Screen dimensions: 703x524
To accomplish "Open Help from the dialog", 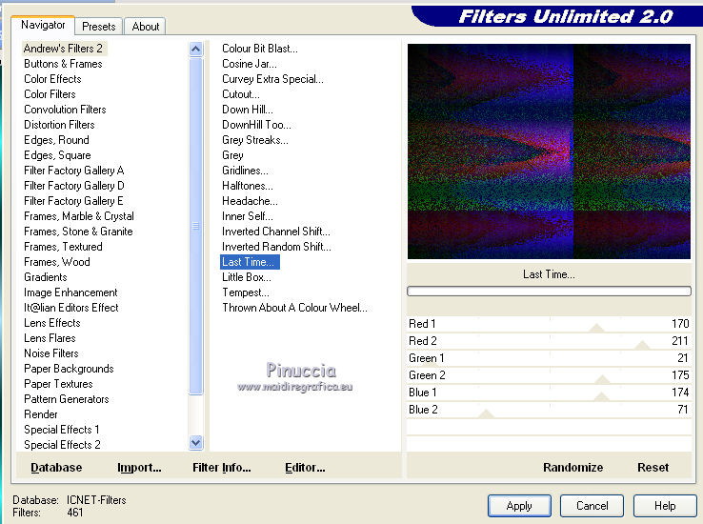I will click(x=665, y=506).
